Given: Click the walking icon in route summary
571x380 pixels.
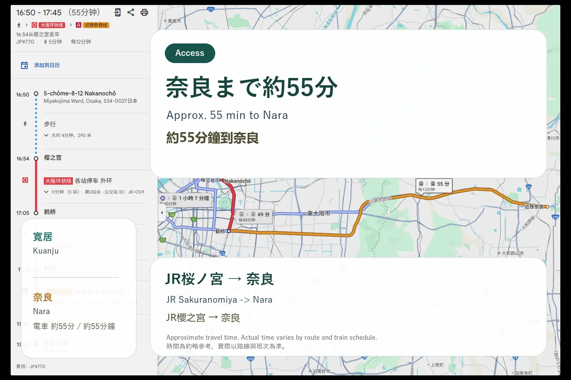Looking at the screenshot, I should point(19,25).
